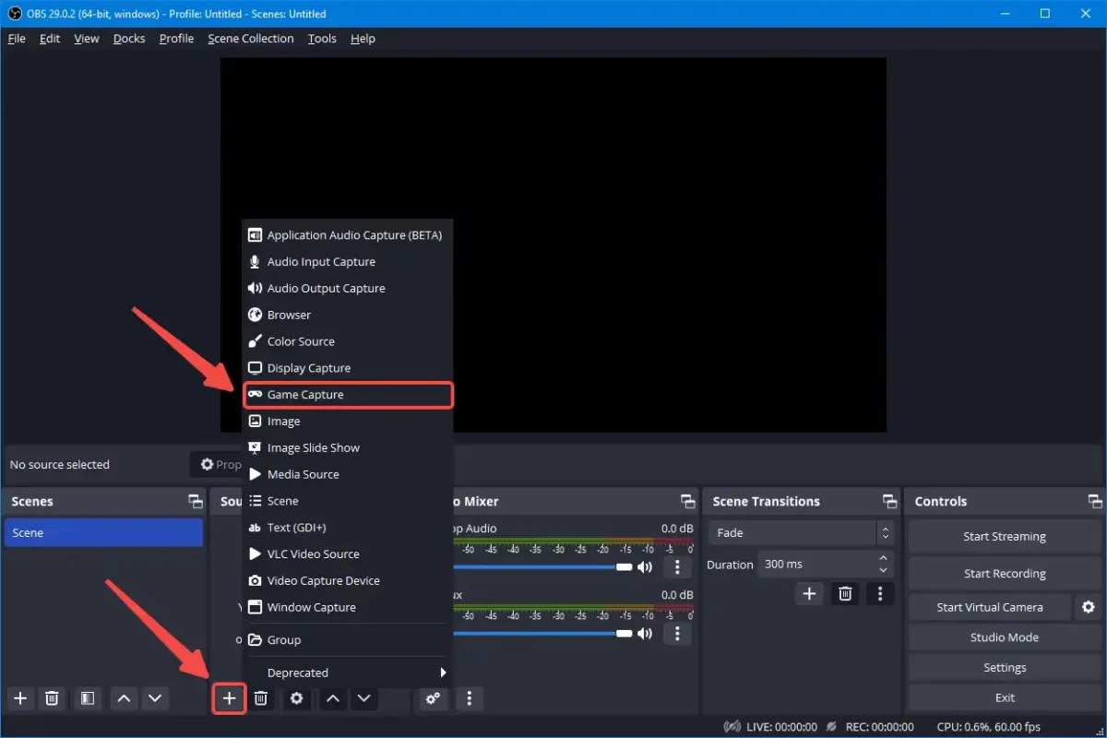1107x738 pixels.
Task: Increase transition Duration with the stepper arrows
Action: (883, 559)
